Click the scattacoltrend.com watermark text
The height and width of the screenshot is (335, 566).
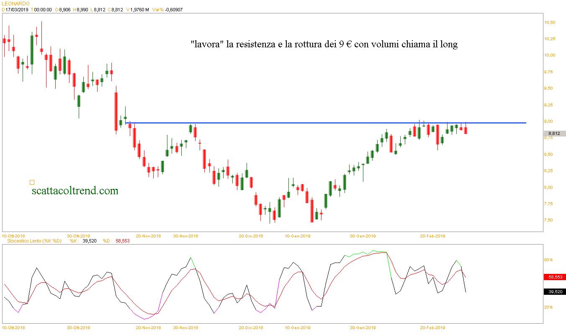tap(75, 191)
